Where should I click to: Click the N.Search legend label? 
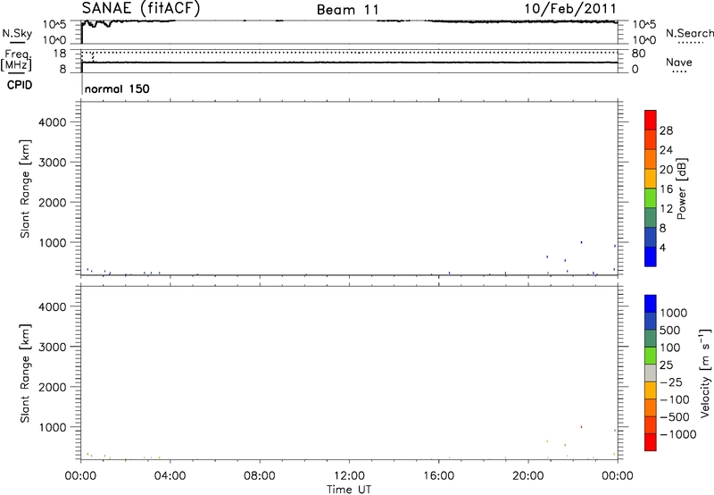click(689, 33)
